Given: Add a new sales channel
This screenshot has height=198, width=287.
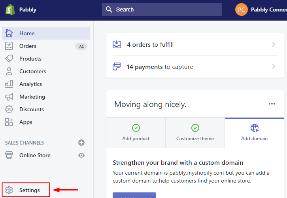Looking at the screenshot, I should (x=81, y=143).
